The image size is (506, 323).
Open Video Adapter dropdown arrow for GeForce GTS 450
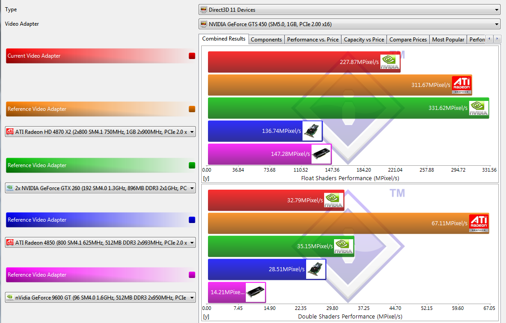pyautogui.click(x=497, y=24)
